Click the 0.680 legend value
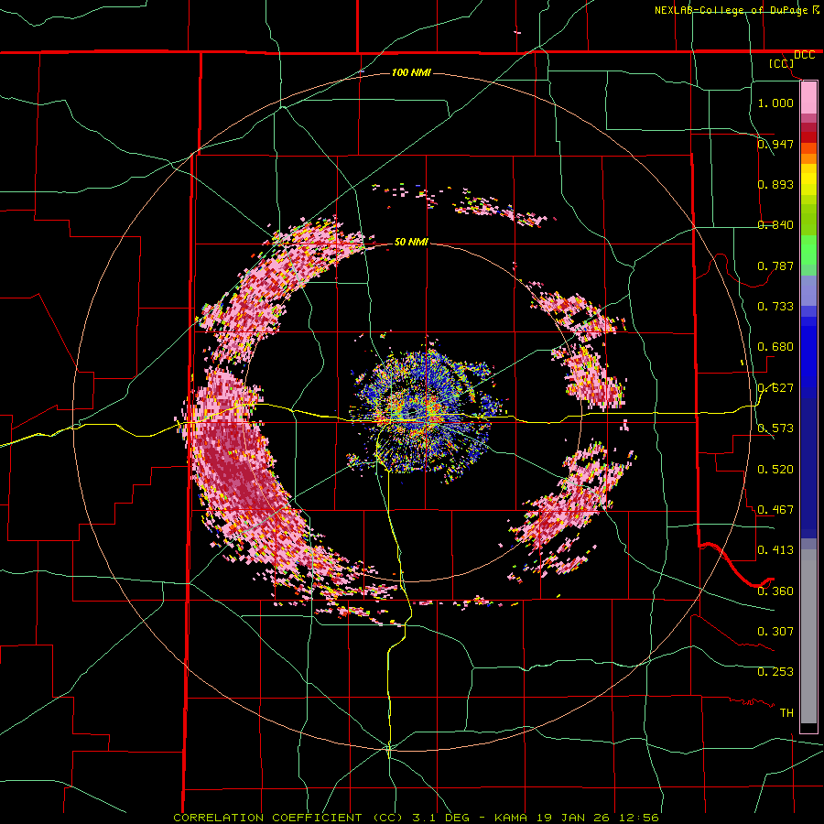 [x=775, y=347]
